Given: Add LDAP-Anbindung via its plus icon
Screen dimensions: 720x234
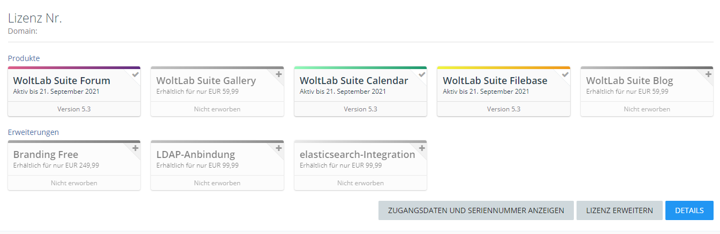Looking at the screenshot, I should 278,148.
